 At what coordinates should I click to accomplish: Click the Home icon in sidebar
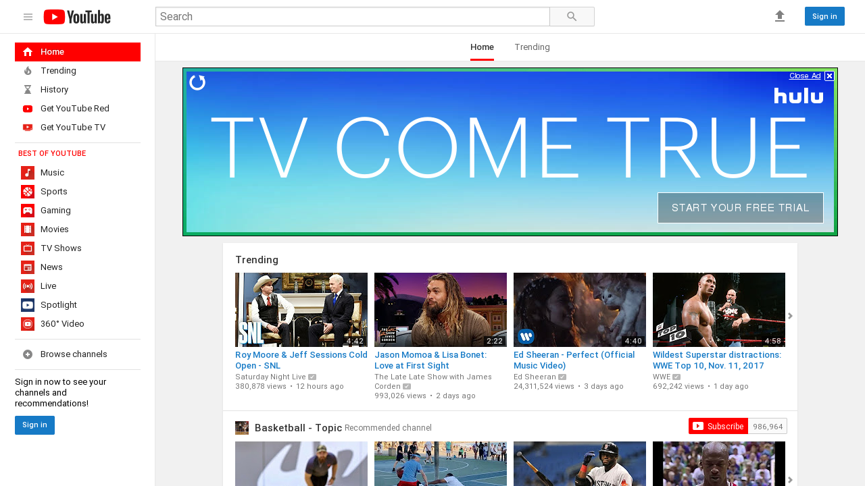(x=28, y=52)
